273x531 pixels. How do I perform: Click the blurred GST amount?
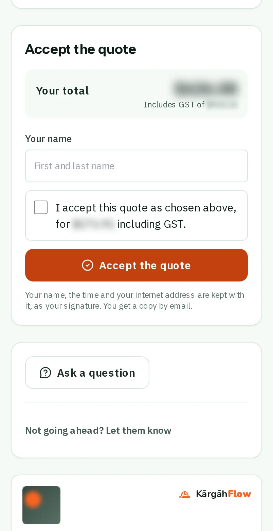pos(222,104)
